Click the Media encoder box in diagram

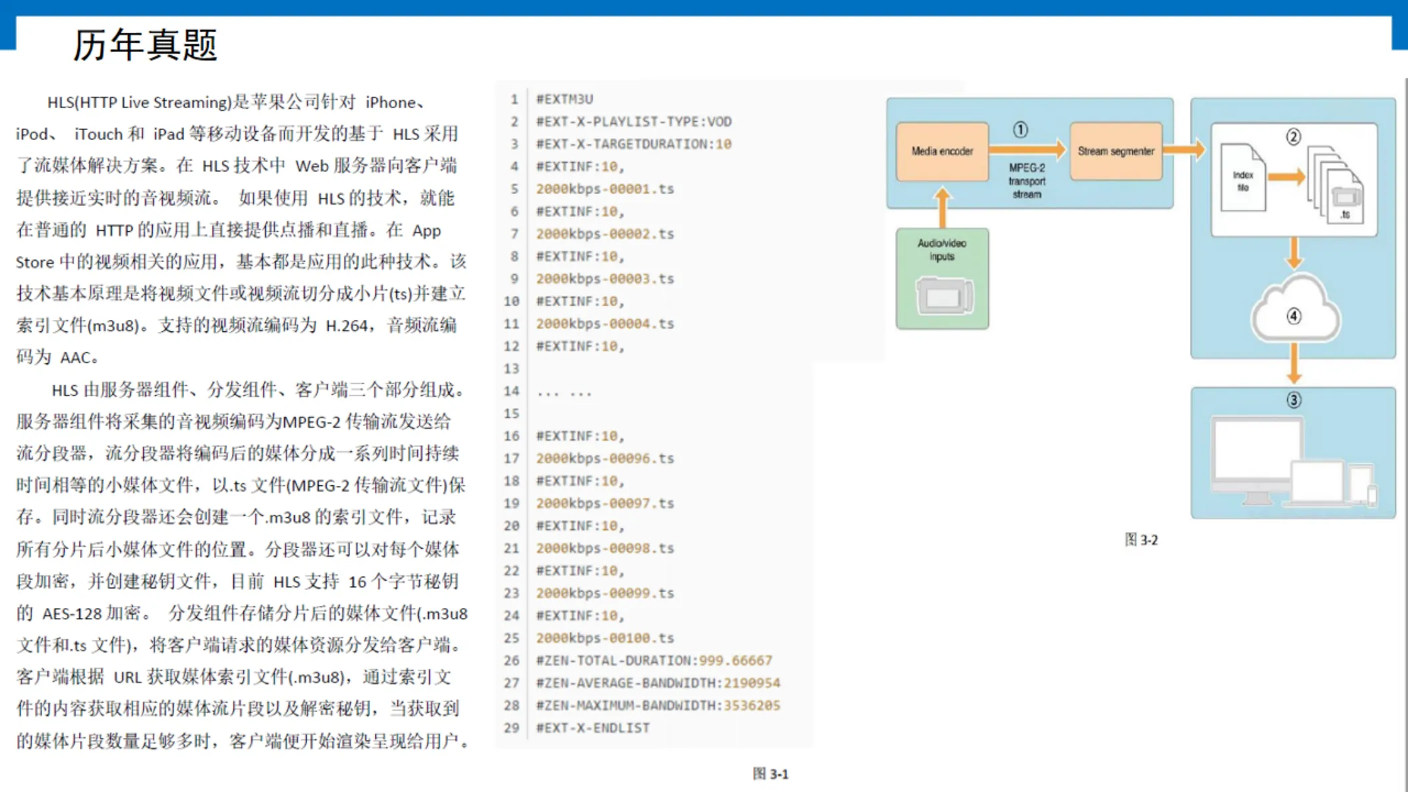point(942,151)
